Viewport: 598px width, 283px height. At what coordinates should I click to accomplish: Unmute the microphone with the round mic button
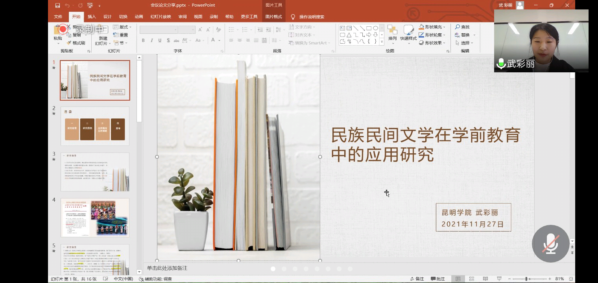pos(550,244)
